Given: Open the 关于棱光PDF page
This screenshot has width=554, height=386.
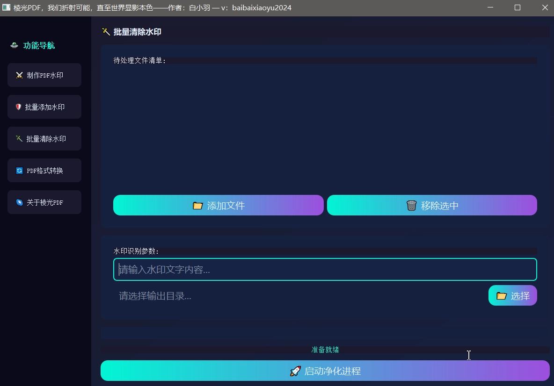Looking at the screenshot, I should click(44, 202).
